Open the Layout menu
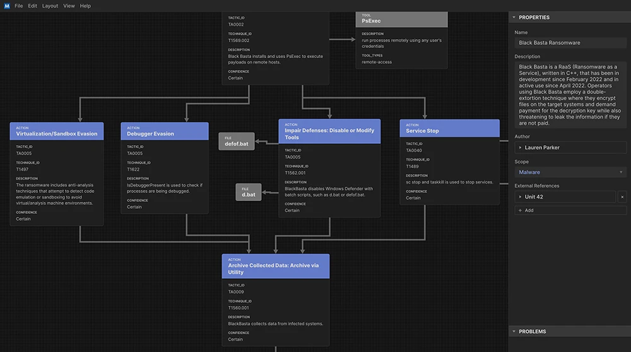631x352 pixels. pyautogui.click(x=50, y=6)
